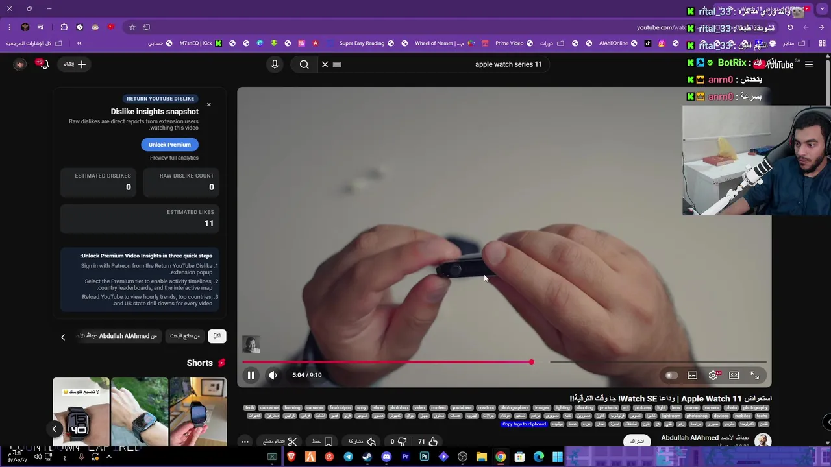Open the Shorts thumbnail with a hand-held watch

coord(198,412)
